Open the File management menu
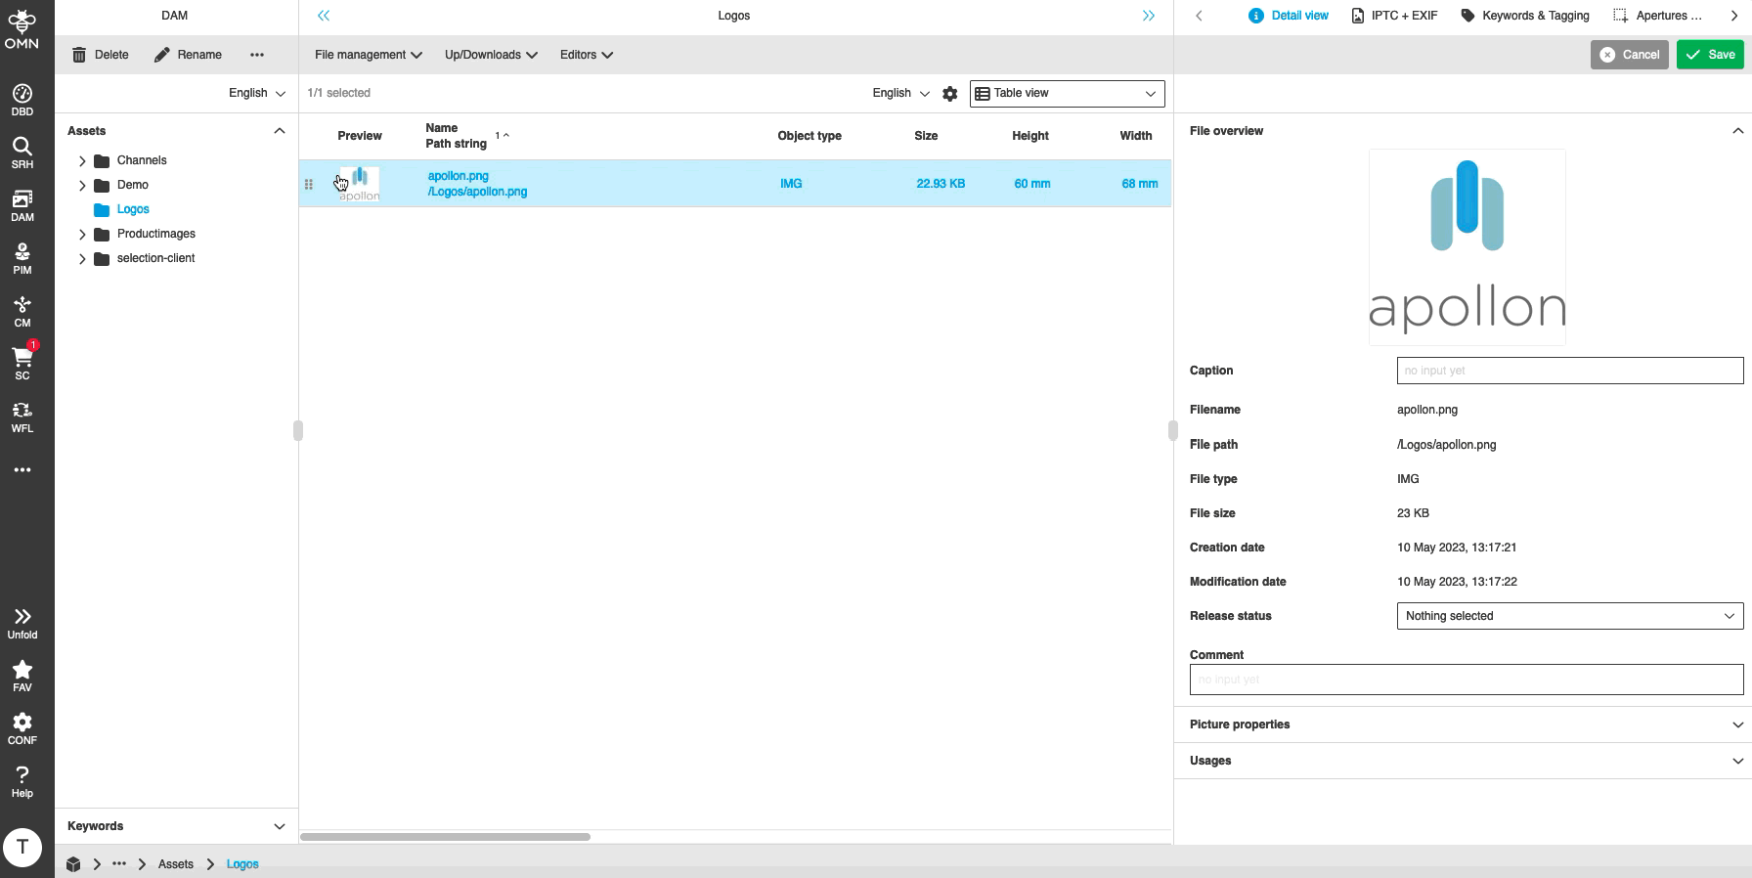Image resolution: width=1752 pixels, height=878 pixels. tap(368, 55)
